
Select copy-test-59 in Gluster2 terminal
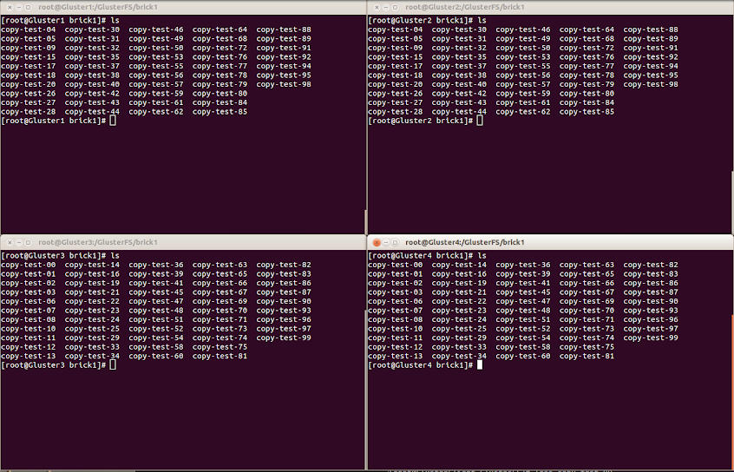(x=523, y=94)
